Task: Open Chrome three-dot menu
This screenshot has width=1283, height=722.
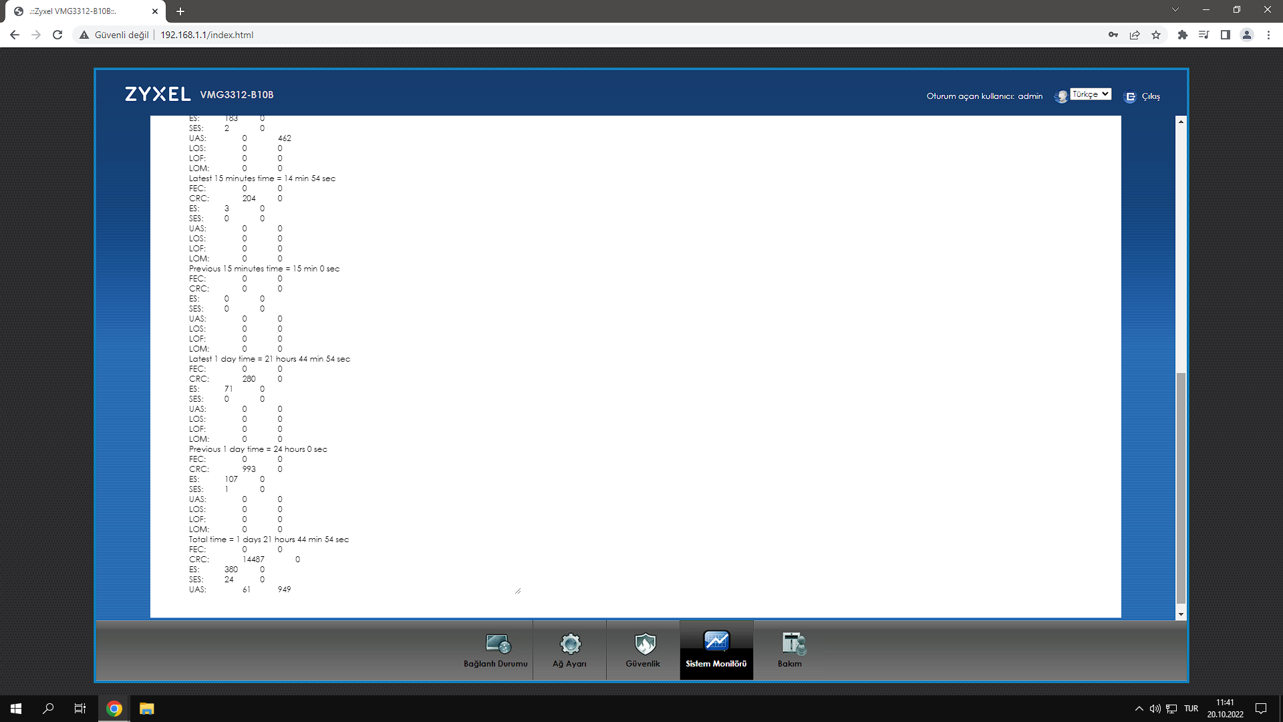Action: 1268,35
